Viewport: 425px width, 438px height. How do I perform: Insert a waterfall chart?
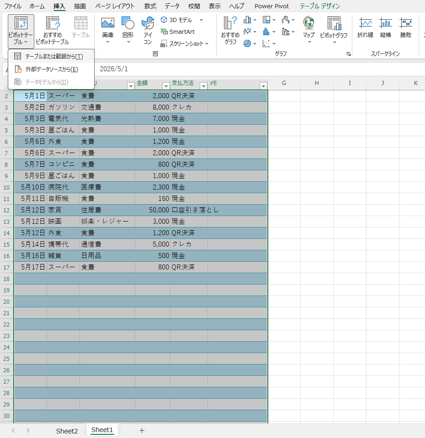(x=286, y=20)
